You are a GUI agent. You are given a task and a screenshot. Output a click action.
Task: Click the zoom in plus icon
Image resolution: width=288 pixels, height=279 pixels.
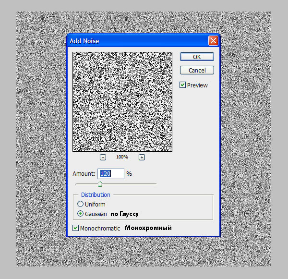tap(142, 158)
